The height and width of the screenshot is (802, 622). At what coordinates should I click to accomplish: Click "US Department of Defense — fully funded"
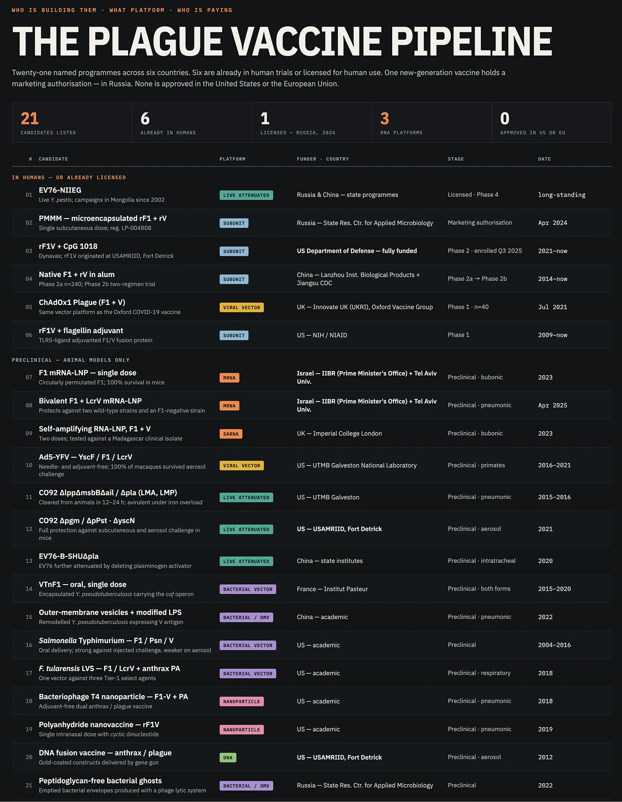357,251
